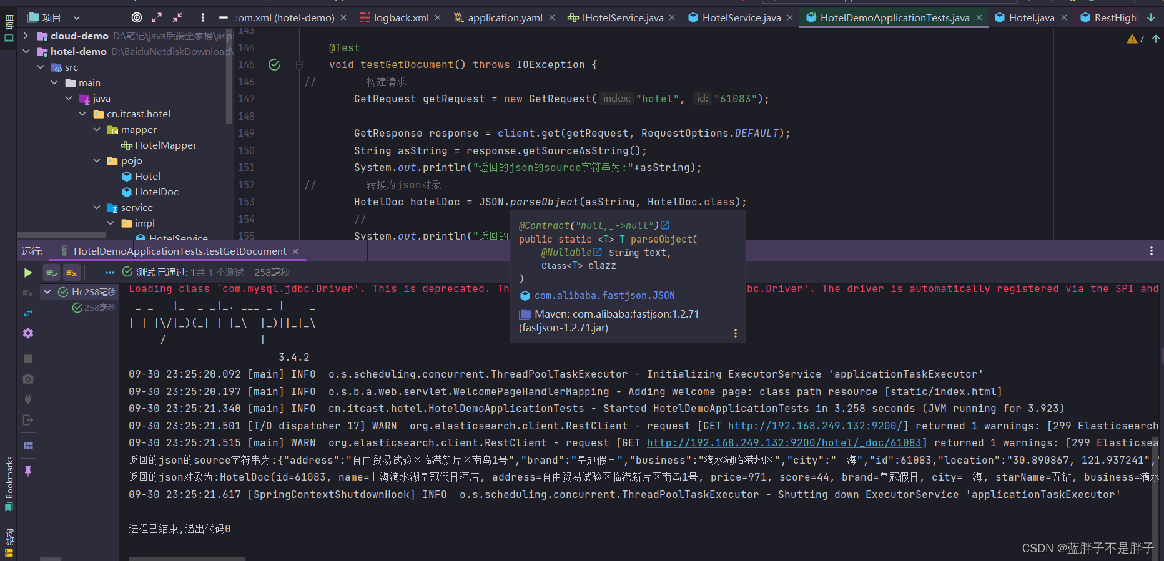Click the code fold marker on line 145

299,65
